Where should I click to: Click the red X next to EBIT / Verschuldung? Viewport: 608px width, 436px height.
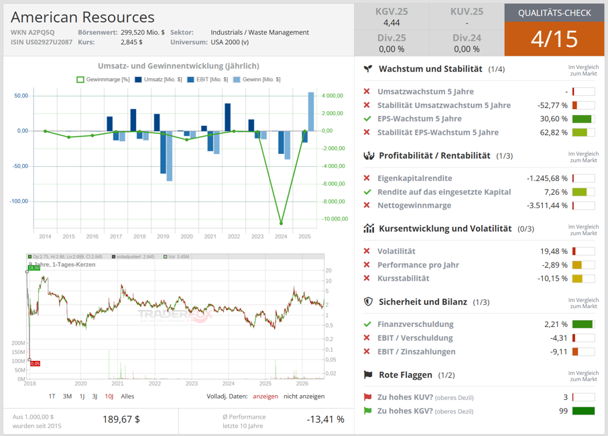tap(367, 338)
